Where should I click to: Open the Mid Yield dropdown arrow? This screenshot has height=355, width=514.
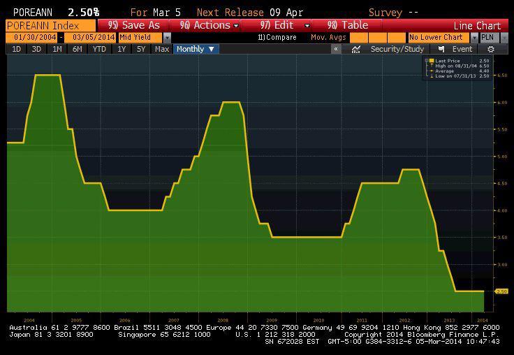coord(167,38)
